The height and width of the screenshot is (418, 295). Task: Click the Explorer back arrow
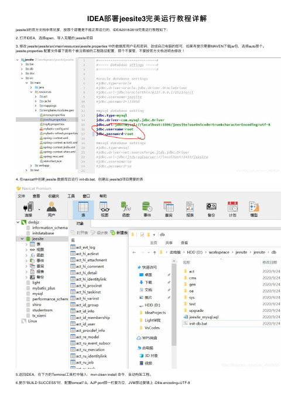pyautogui.click(x=134, y=252)
